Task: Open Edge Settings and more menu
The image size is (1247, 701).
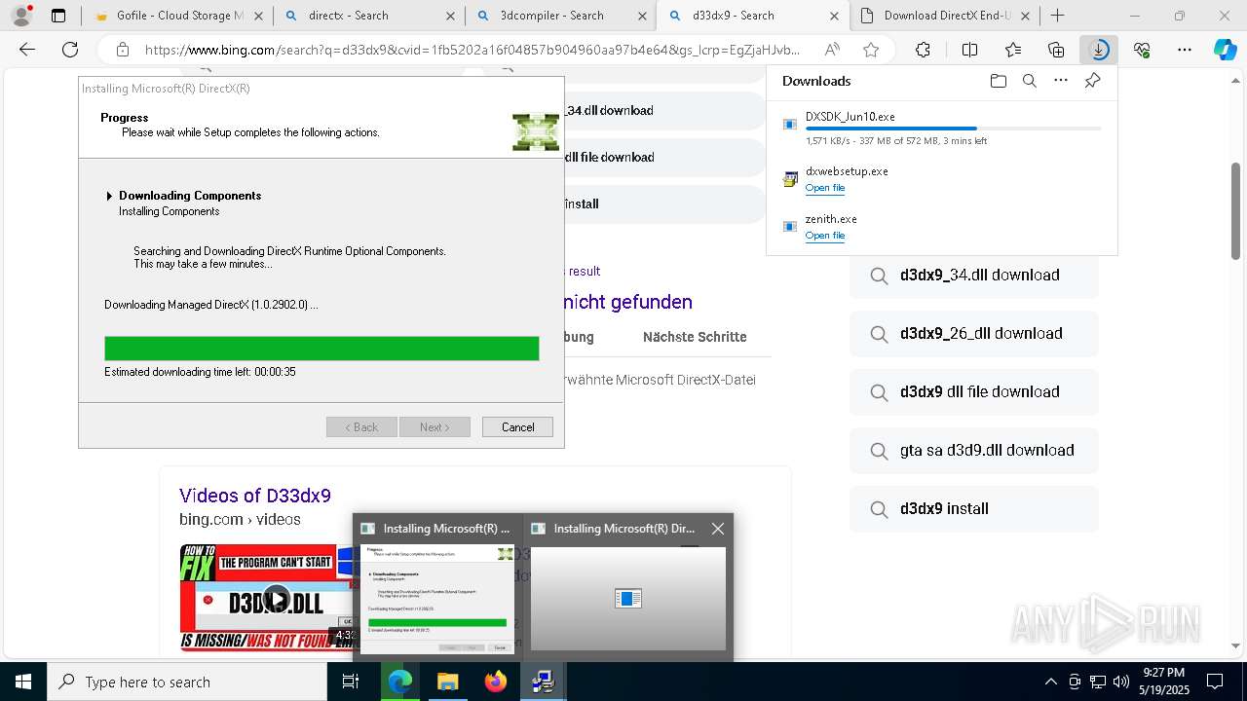Action: coord(1185,50)
